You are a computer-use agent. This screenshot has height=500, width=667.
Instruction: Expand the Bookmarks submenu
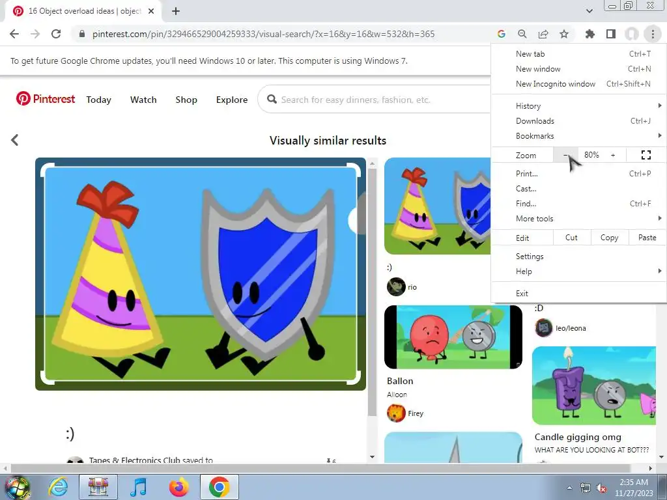click(578, 136)
